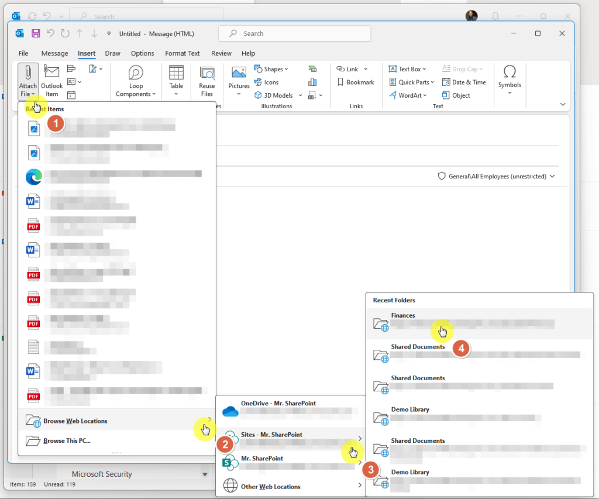Select OneDrive - Mr. SharePoint location

(291, 411)
